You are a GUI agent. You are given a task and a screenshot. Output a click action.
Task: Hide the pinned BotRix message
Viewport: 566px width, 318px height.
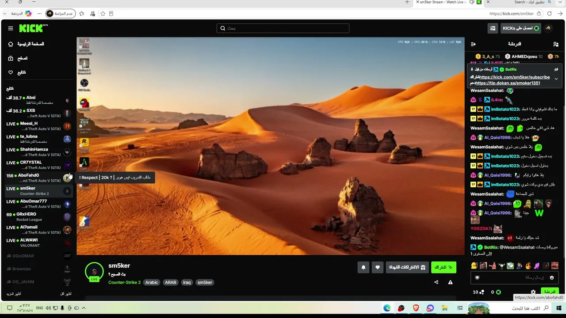pyautogui.click(x=556, y=69)
